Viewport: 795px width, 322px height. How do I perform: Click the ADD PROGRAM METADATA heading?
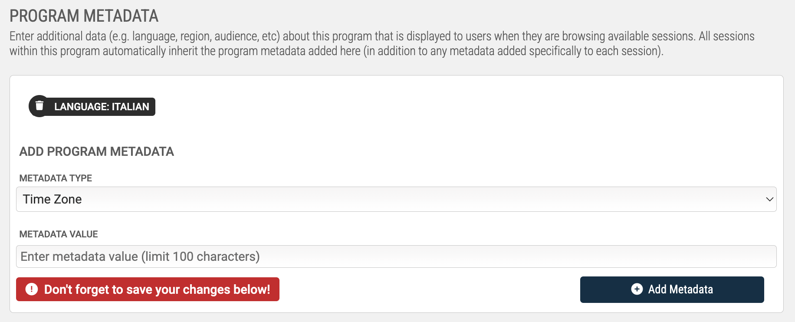(96, 151)
